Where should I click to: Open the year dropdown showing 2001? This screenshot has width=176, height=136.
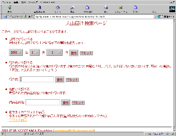coord(16,53)
